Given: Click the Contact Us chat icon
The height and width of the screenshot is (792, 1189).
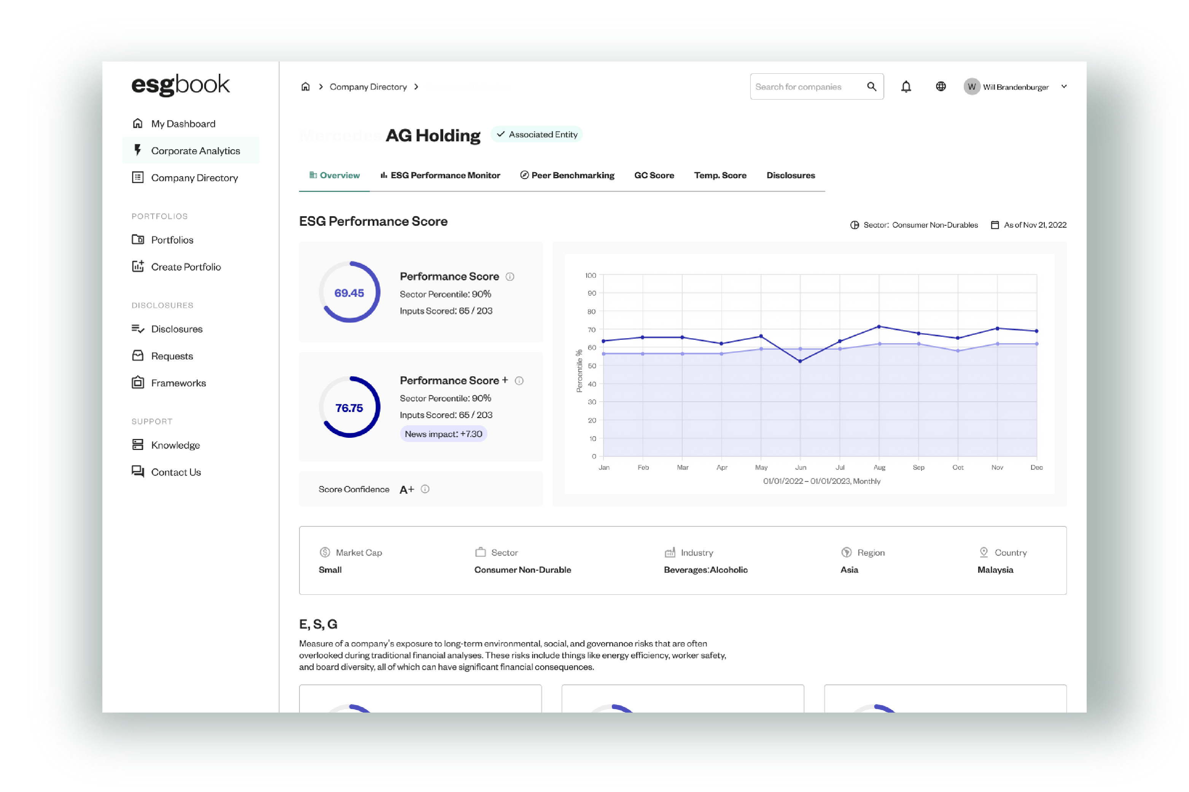Looking at the screenshot, I should pyautogui.click(x=138, y=471).
